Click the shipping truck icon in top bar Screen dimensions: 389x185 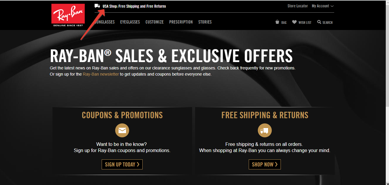[97, 6]
